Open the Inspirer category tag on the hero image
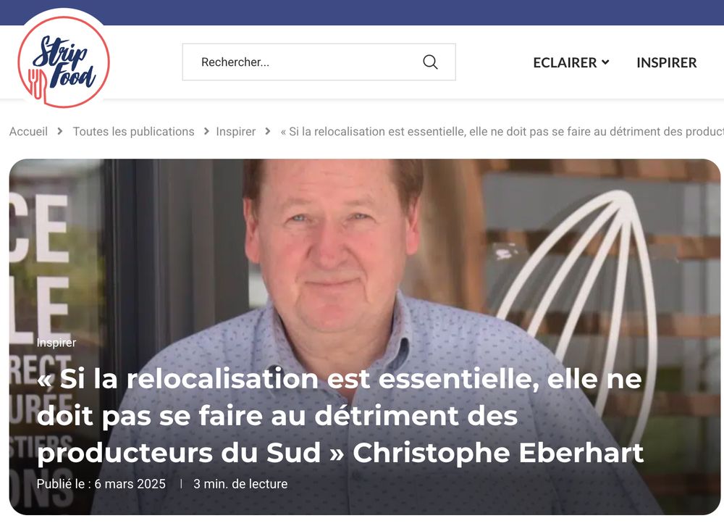This screenshot has width=724, height=526. click(56, 343)
